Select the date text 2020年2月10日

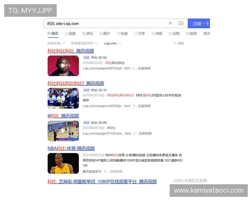pos(94,95)
